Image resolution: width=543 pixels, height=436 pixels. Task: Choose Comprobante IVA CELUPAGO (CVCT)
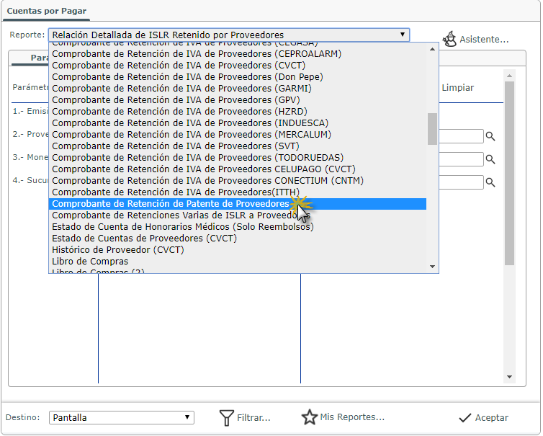(x=238, y=169)
